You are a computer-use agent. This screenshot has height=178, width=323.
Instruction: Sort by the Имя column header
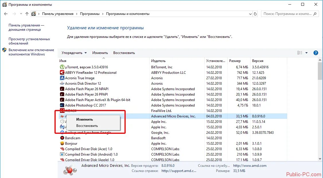click(104, 61)
